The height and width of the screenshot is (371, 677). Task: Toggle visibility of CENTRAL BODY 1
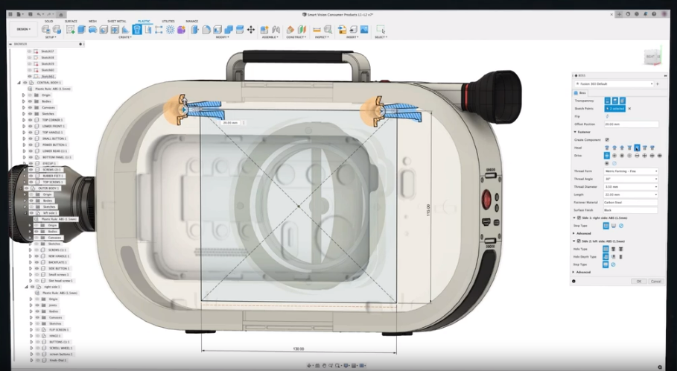(x=25, y=83)
